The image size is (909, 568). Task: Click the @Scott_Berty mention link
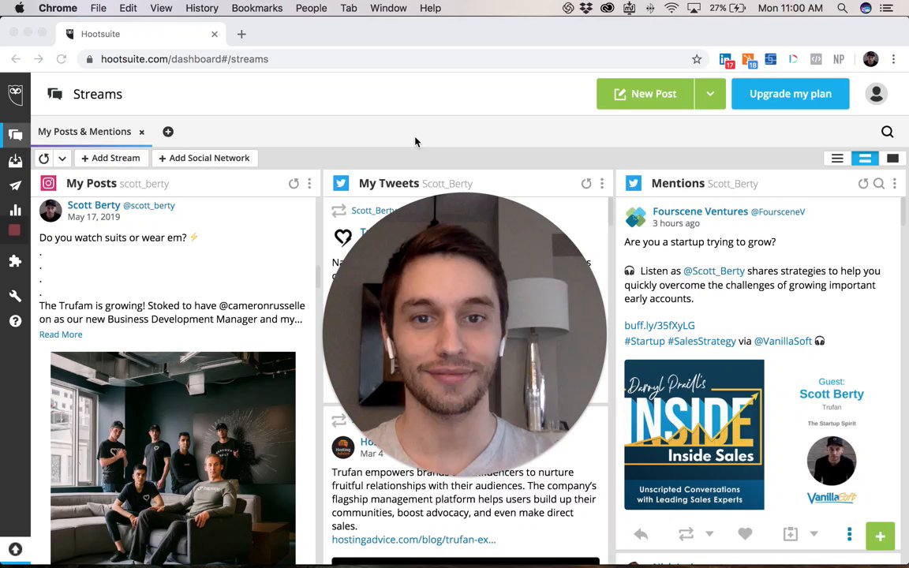tap(713, 271)
